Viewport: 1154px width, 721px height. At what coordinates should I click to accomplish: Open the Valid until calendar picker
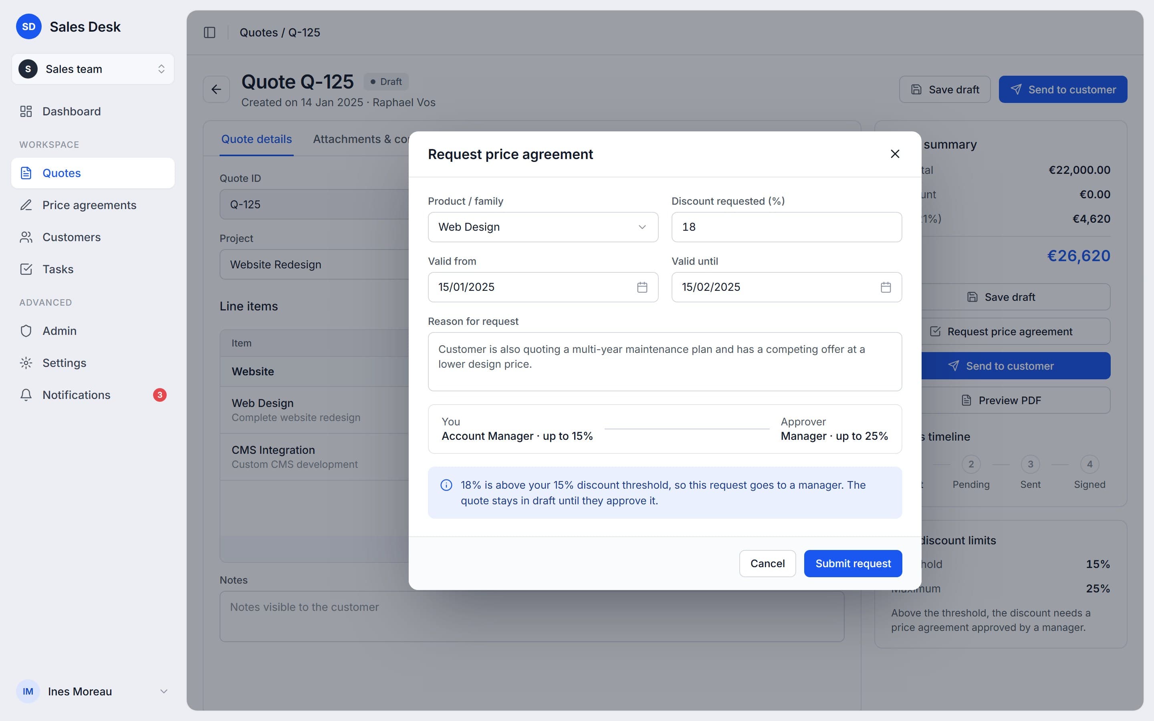(886, 287)
